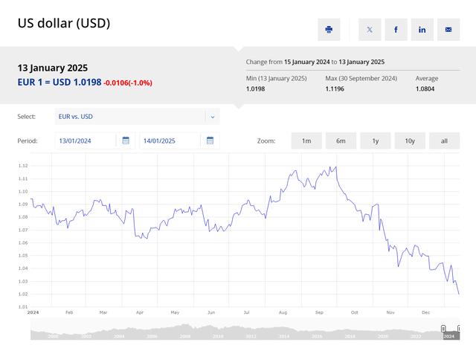Zoom chart to 10y
Screen dimensions: 476x351
410,141
